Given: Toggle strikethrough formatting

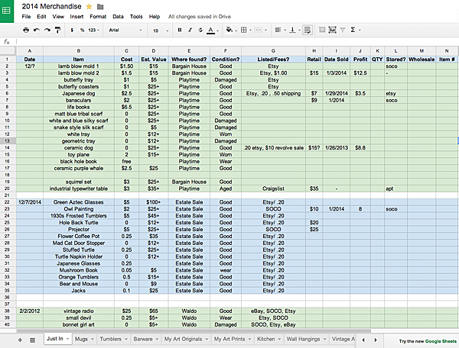Looking at the screenshot, I should click(x=200, y=30).
